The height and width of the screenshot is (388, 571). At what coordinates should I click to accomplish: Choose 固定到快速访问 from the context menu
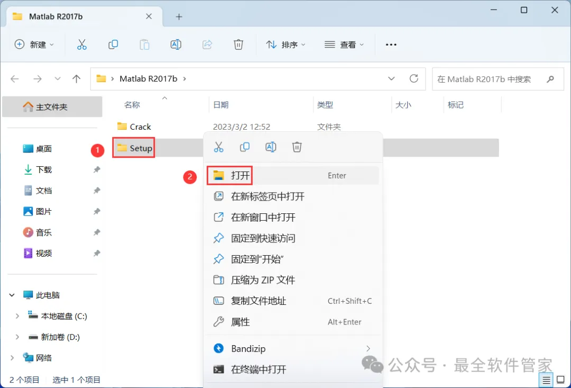click(293, 238)
